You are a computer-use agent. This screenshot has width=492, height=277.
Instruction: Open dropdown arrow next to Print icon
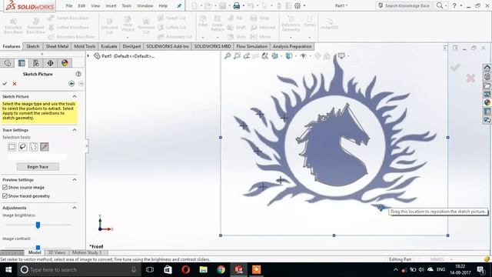[x=243, y=5]
